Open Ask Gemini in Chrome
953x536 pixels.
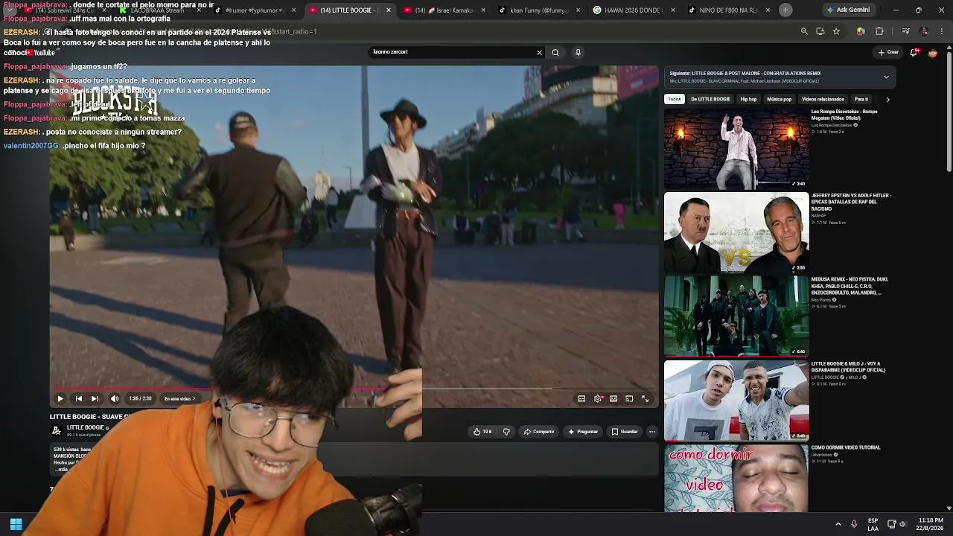tap(847, 10)
